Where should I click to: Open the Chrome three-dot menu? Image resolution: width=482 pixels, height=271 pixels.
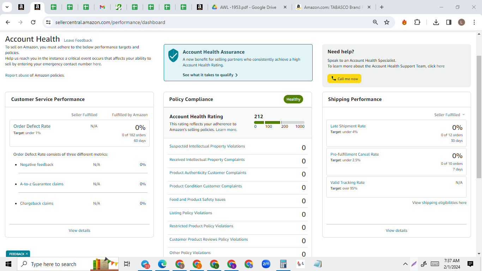pos(474,22)
